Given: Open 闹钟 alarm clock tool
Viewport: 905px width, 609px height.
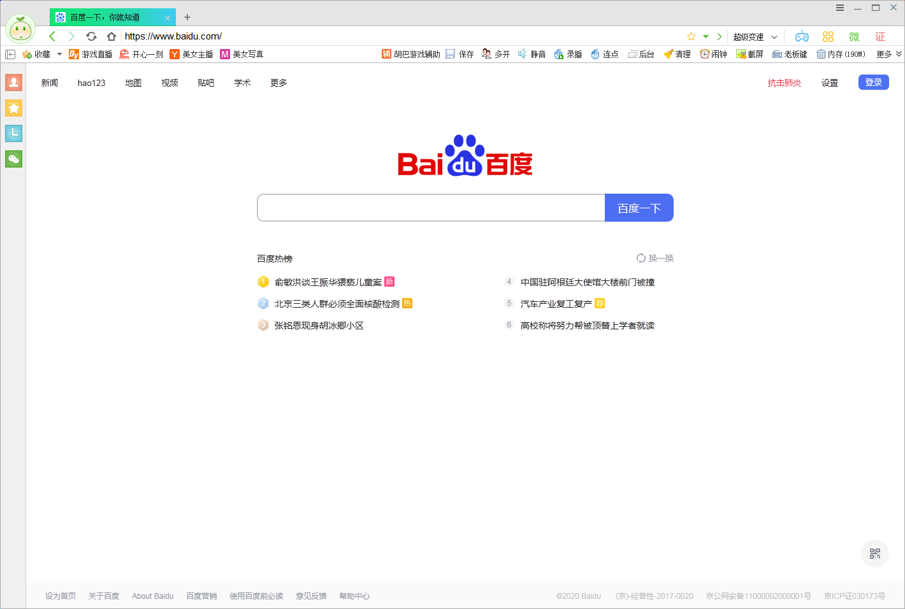Looking at the screenshot, I should pos(713,54).
